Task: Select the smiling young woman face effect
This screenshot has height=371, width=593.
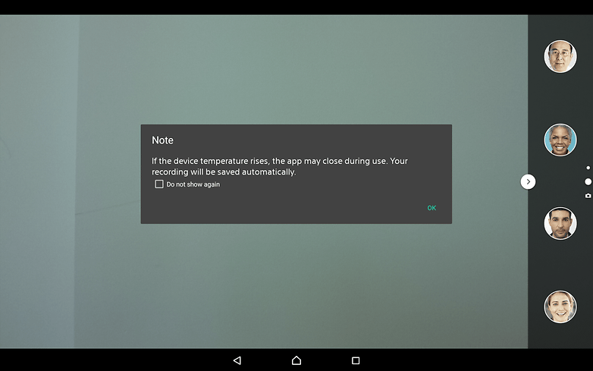Action: [x=560, y=307]
